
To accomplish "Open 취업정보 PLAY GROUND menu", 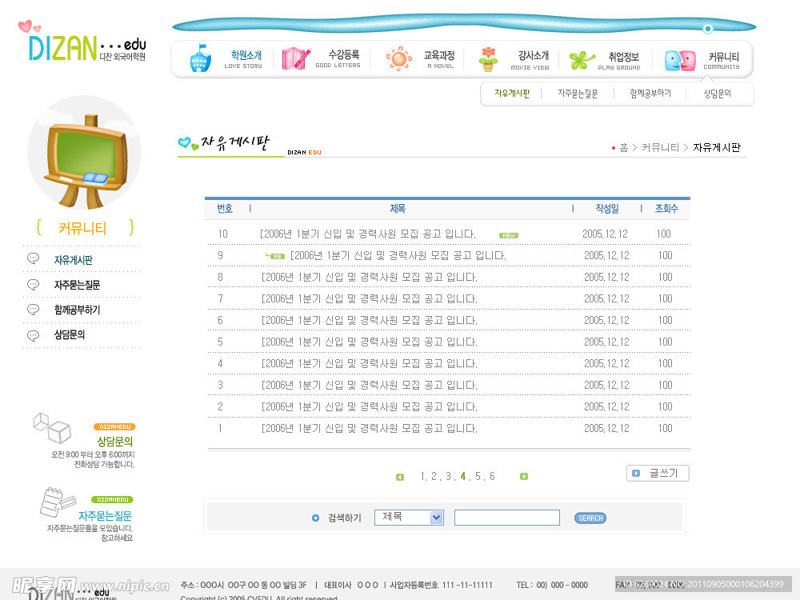I will click(x=619, y=61).
